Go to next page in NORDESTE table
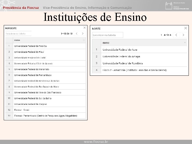The image size is (192, 144). [83, 34]
